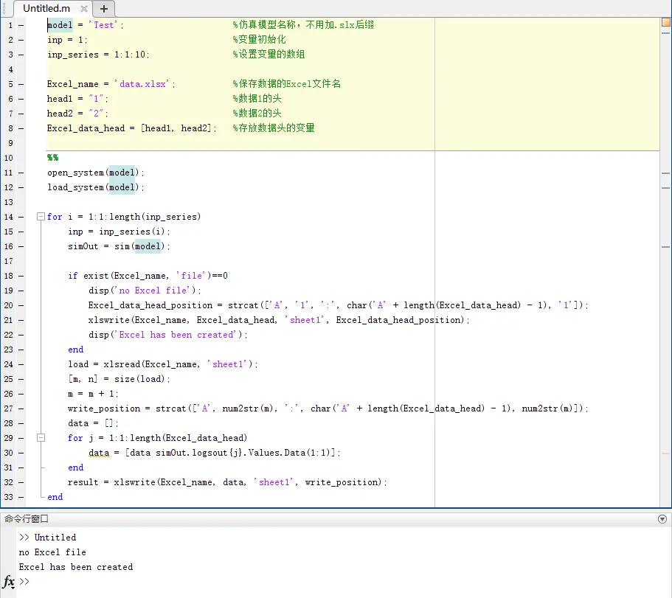Click the 'data.xlsx' string on line 5
Screen dimensions: 672x598
[142, 84]
